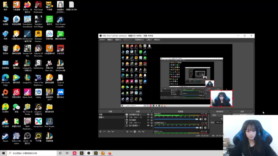278x156 pixels.
Task: Pop out the 混音器 dock panel icon
Action: pyautogui.click(x=208, y=111)
